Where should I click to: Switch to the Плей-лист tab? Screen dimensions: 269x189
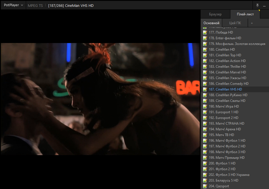pos(245,14)
